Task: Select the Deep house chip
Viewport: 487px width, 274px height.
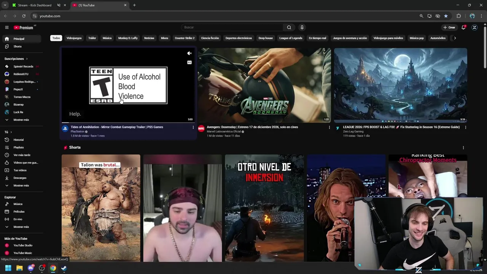Action: coord(266,38)
